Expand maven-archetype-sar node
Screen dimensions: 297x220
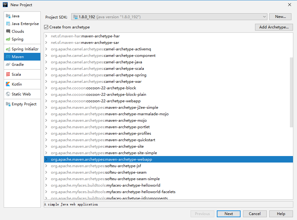[46, 43]
